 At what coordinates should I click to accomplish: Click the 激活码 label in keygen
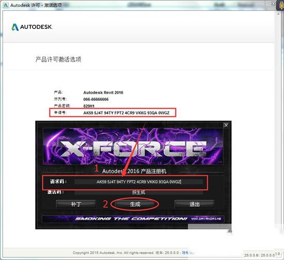[56, 192]
